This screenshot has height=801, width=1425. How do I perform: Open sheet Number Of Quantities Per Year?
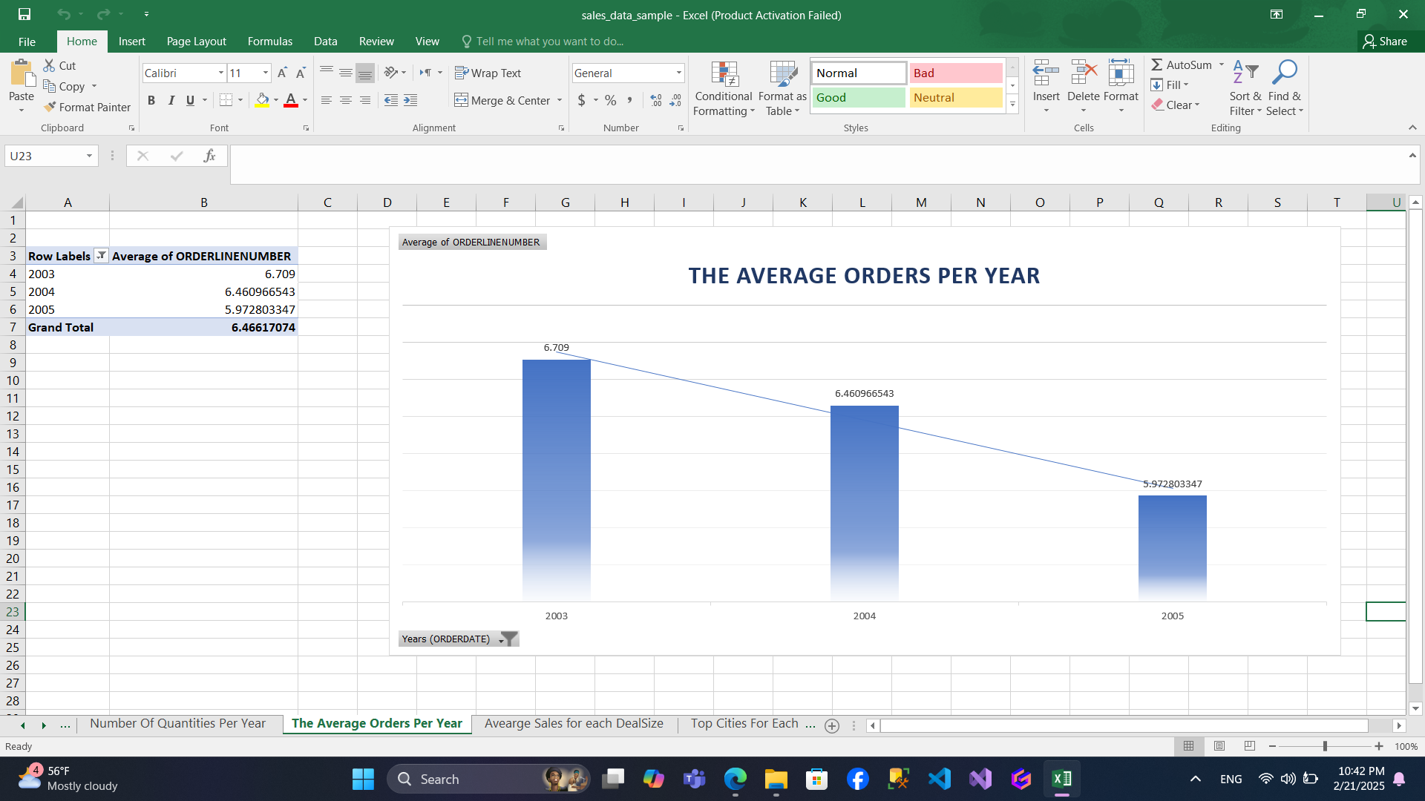[177, 724]
